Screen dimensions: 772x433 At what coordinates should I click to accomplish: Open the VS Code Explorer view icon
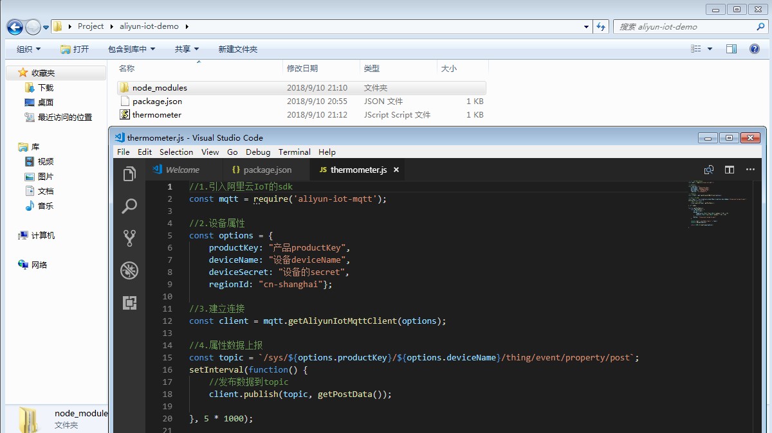point(129,174)
